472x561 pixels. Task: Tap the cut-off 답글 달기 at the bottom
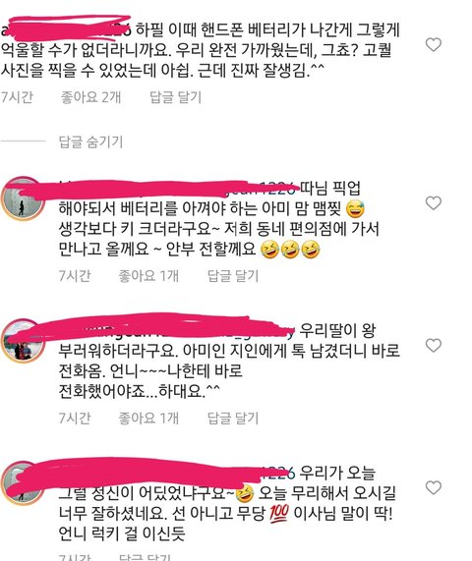[145, 557]
